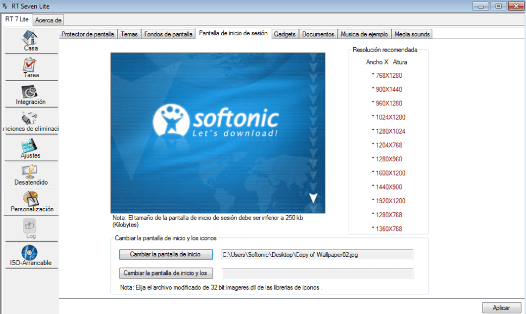This screenshot has width=526, height=314.
Task: Switch to Fondos de pantalla tab
Action: pos(168,34)
